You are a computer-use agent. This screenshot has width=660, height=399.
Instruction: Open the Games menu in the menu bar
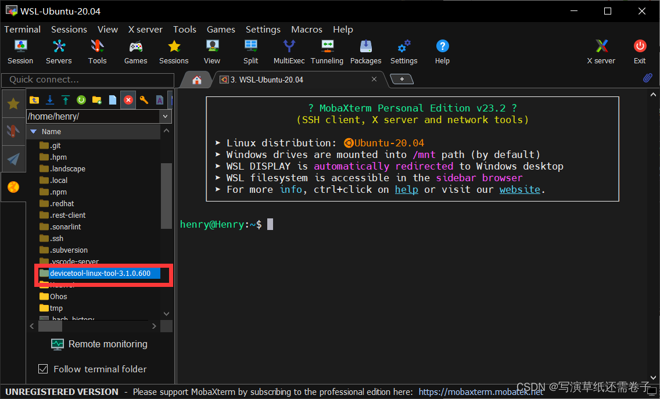point(221,30)
